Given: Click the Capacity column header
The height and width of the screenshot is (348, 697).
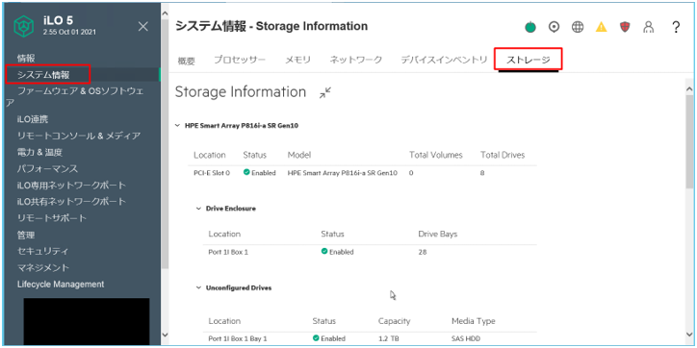Looking at the screenshot, I should click(x=395, y=321).
